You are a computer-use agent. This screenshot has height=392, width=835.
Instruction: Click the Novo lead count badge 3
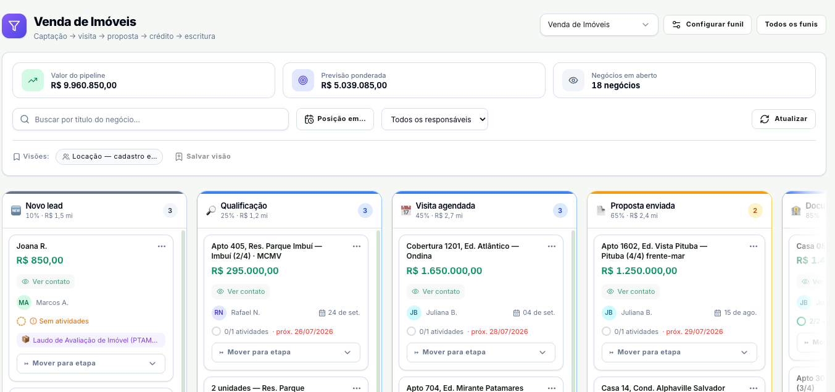pos(170,211)
